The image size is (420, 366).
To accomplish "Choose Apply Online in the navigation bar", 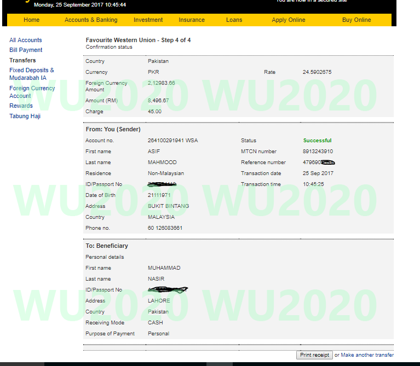I will click(x=289, y=20).
